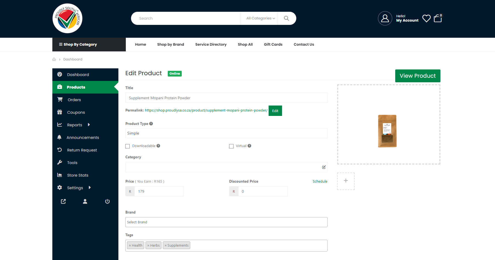Click the Online status badge
Viewport: 495px width, 260px height.
[x=175, y=74]
